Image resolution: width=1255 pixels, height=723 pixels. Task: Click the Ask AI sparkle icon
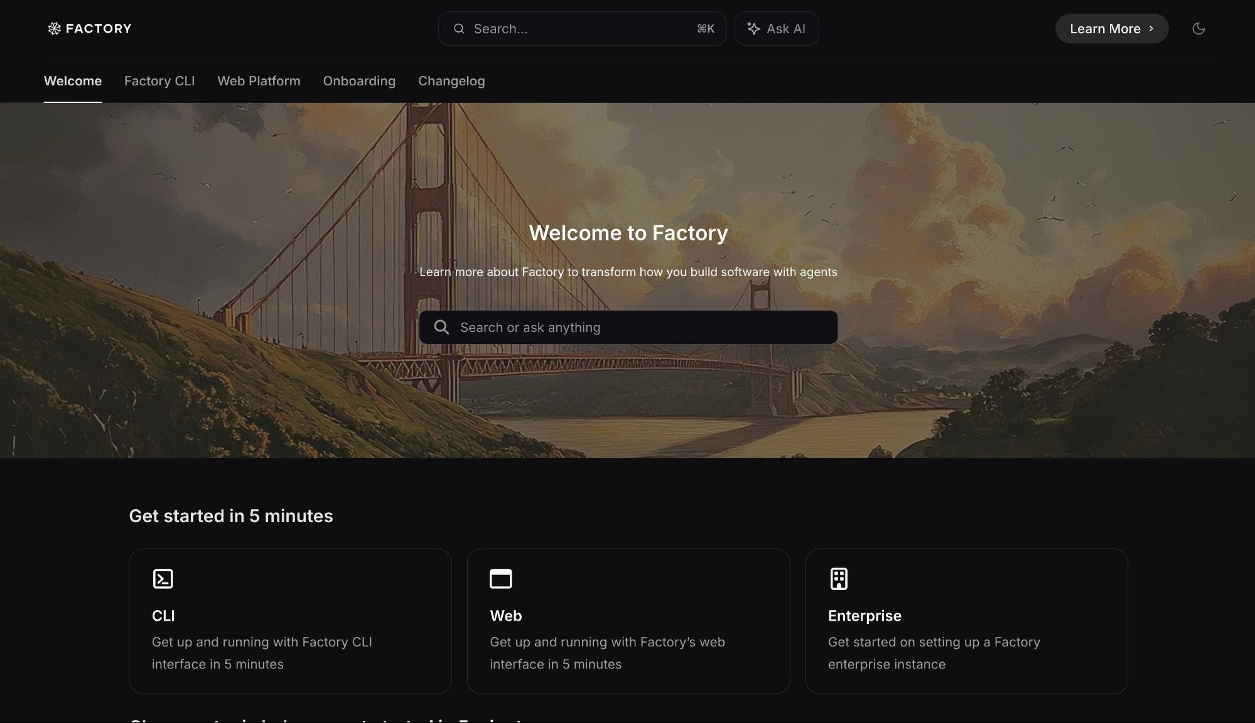pyautogui.click(x=753, y=28)
